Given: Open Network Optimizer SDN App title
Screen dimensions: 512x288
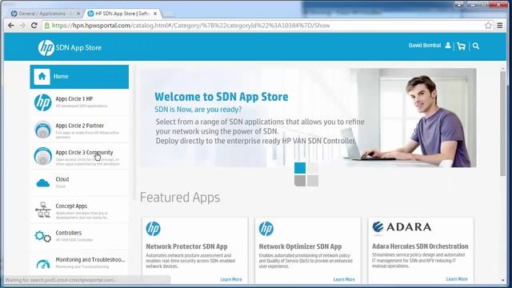Looking at the screenshot, I should 300,246.
